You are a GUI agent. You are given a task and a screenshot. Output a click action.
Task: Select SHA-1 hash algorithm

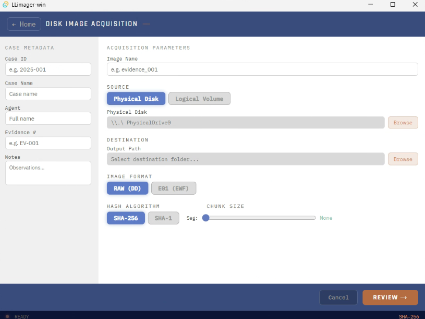tap(163, 218)
